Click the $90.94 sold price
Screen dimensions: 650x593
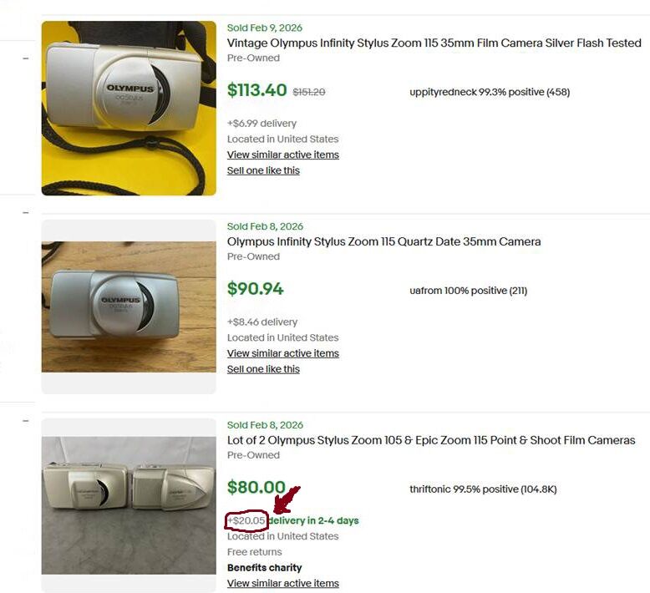coord(256,288)
